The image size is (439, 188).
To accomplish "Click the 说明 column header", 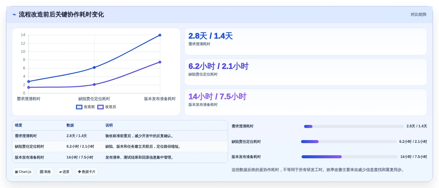I will (x=109, y=126).
